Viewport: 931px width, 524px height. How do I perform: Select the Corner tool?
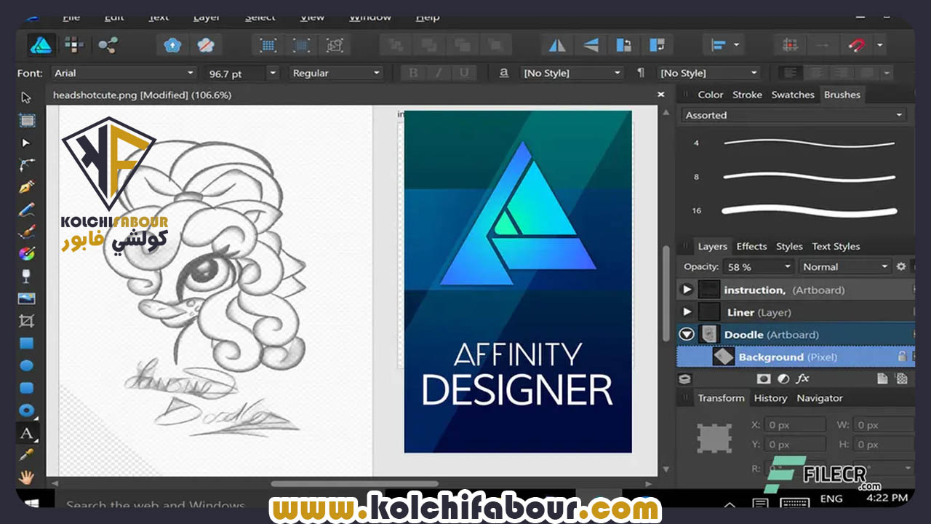pos(27,164)
